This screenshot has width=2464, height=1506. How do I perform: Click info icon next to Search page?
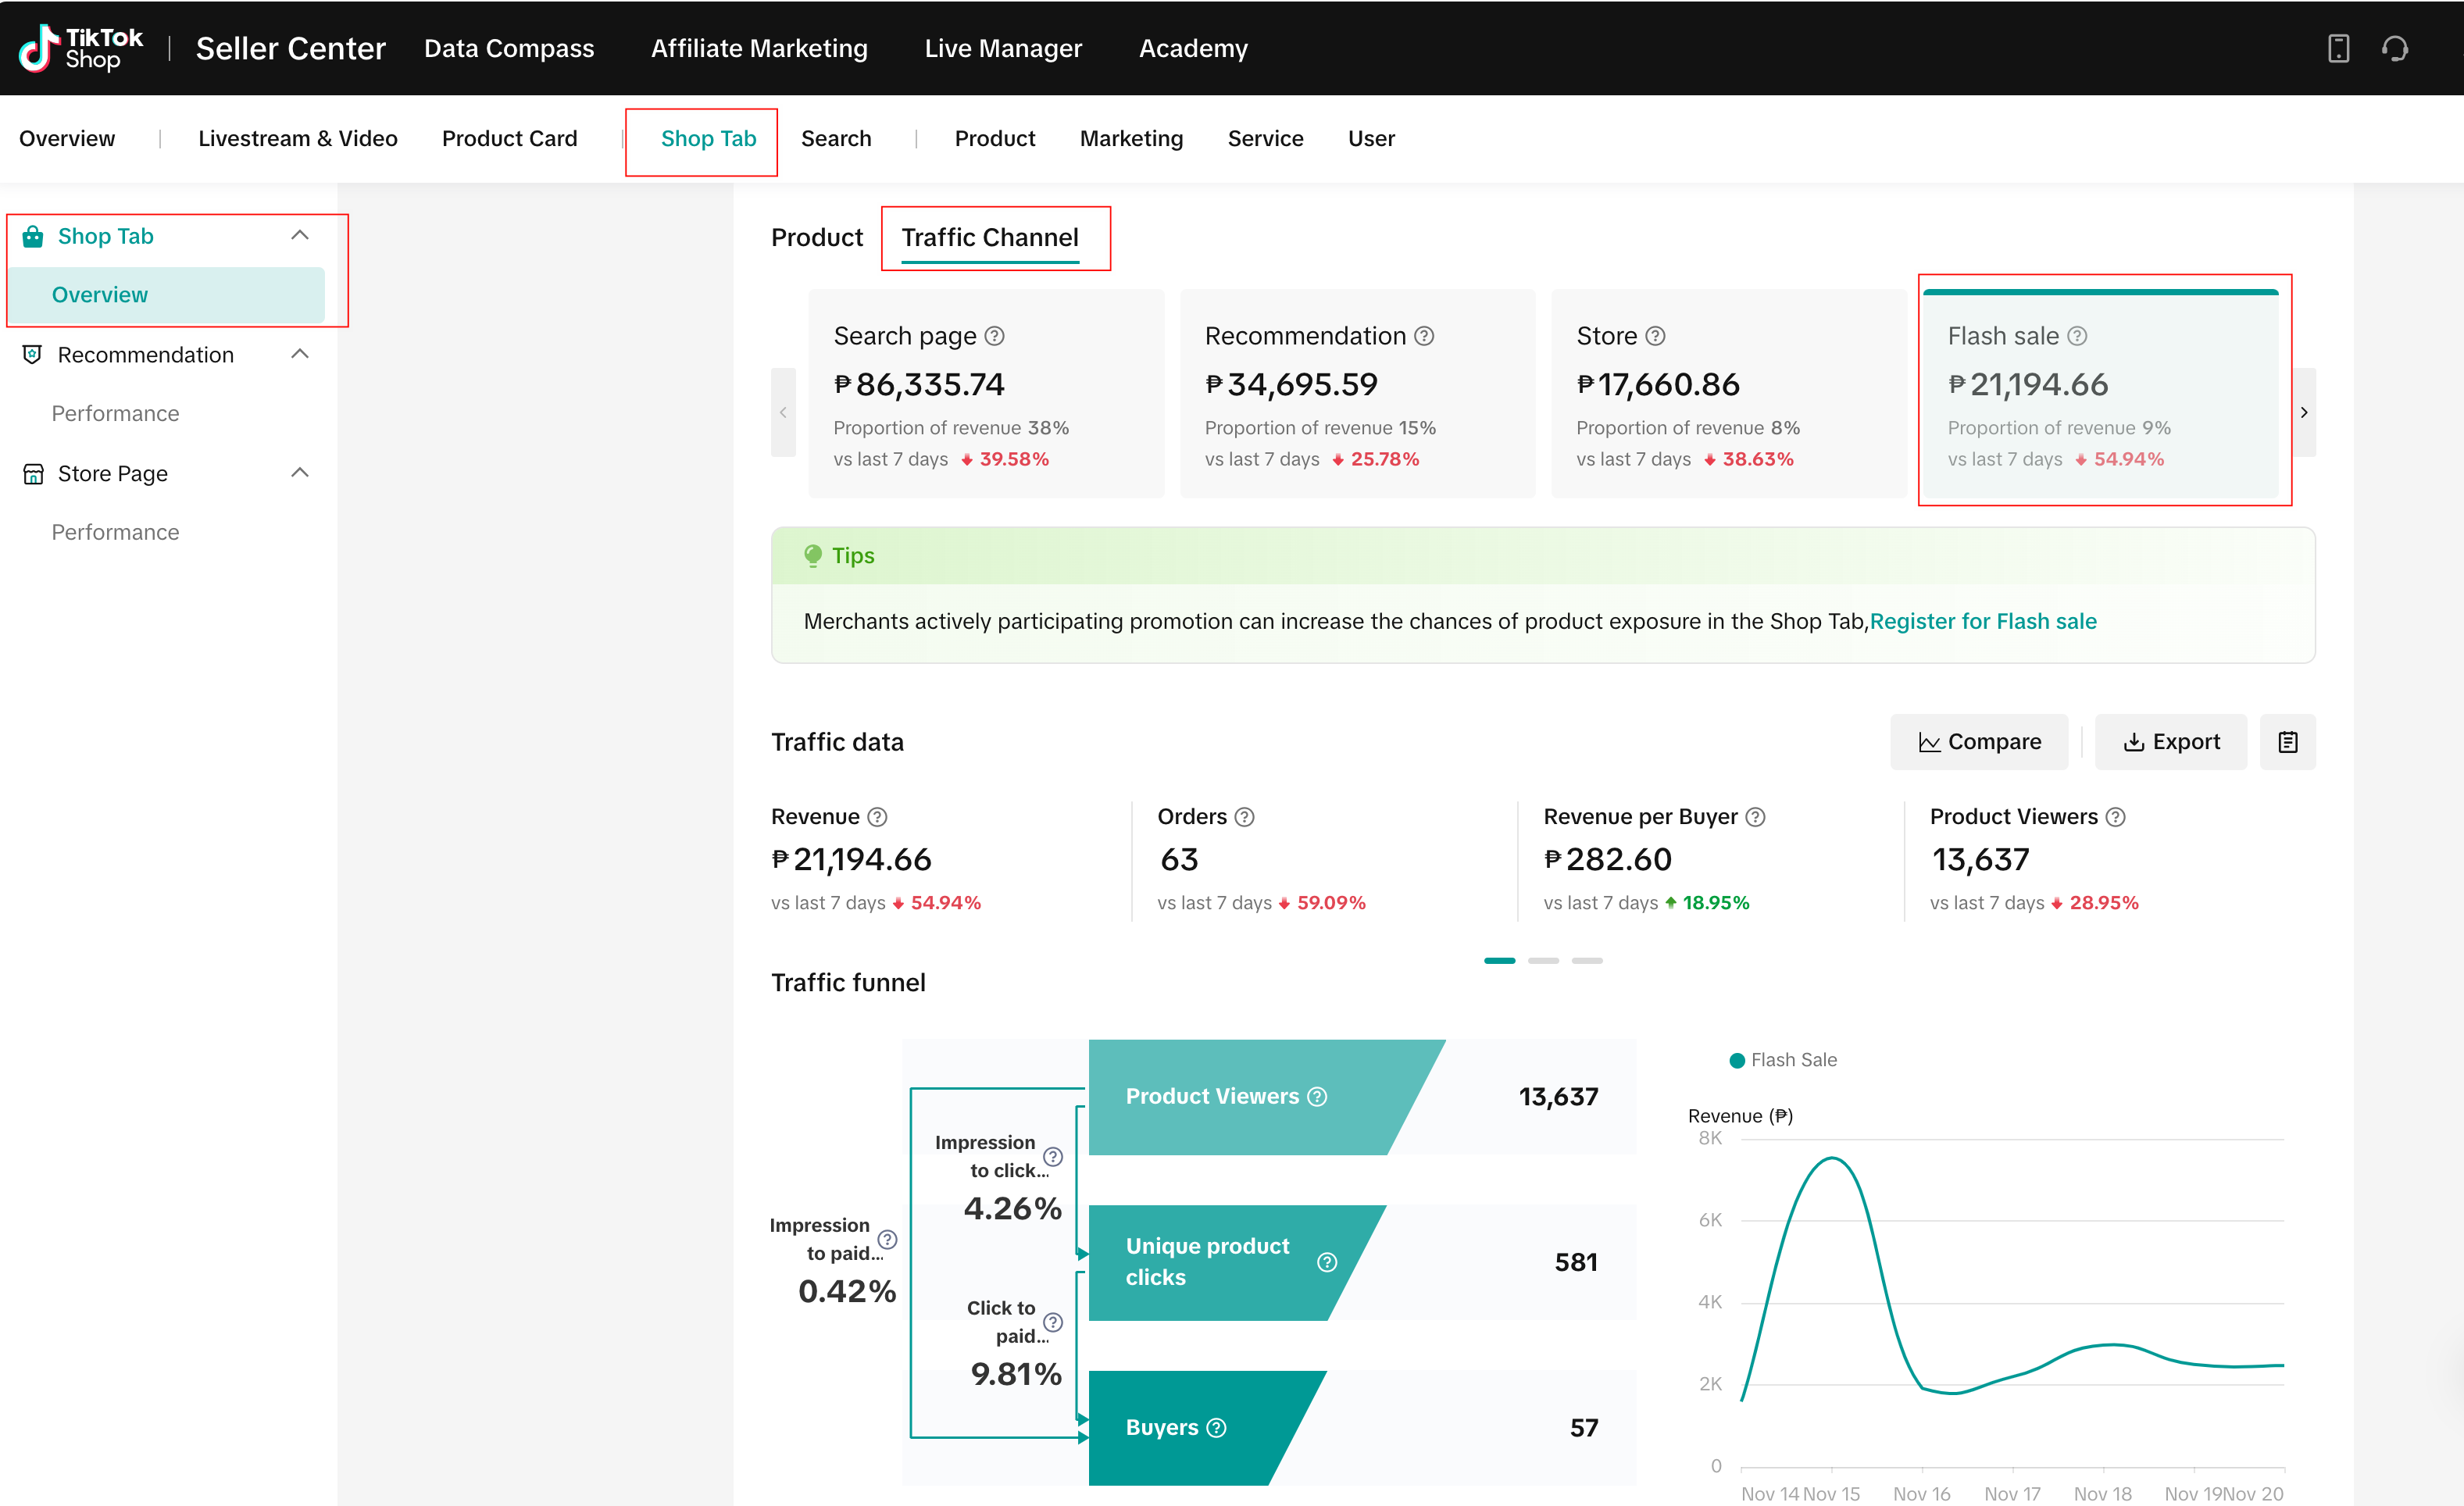(x=994, y=336)
